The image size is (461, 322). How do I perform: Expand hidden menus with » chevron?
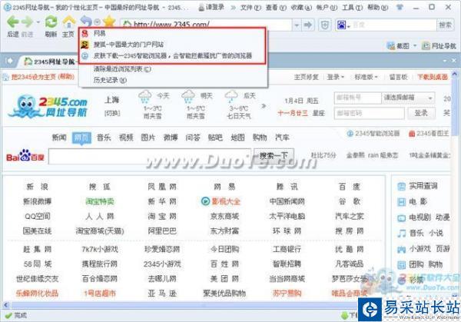[233, 8]
